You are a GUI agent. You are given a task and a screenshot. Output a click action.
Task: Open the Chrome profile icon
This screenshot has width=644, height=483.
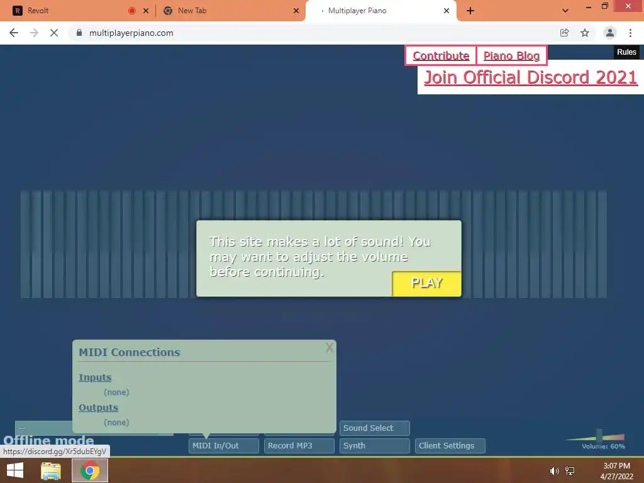[x=610, y=33]
